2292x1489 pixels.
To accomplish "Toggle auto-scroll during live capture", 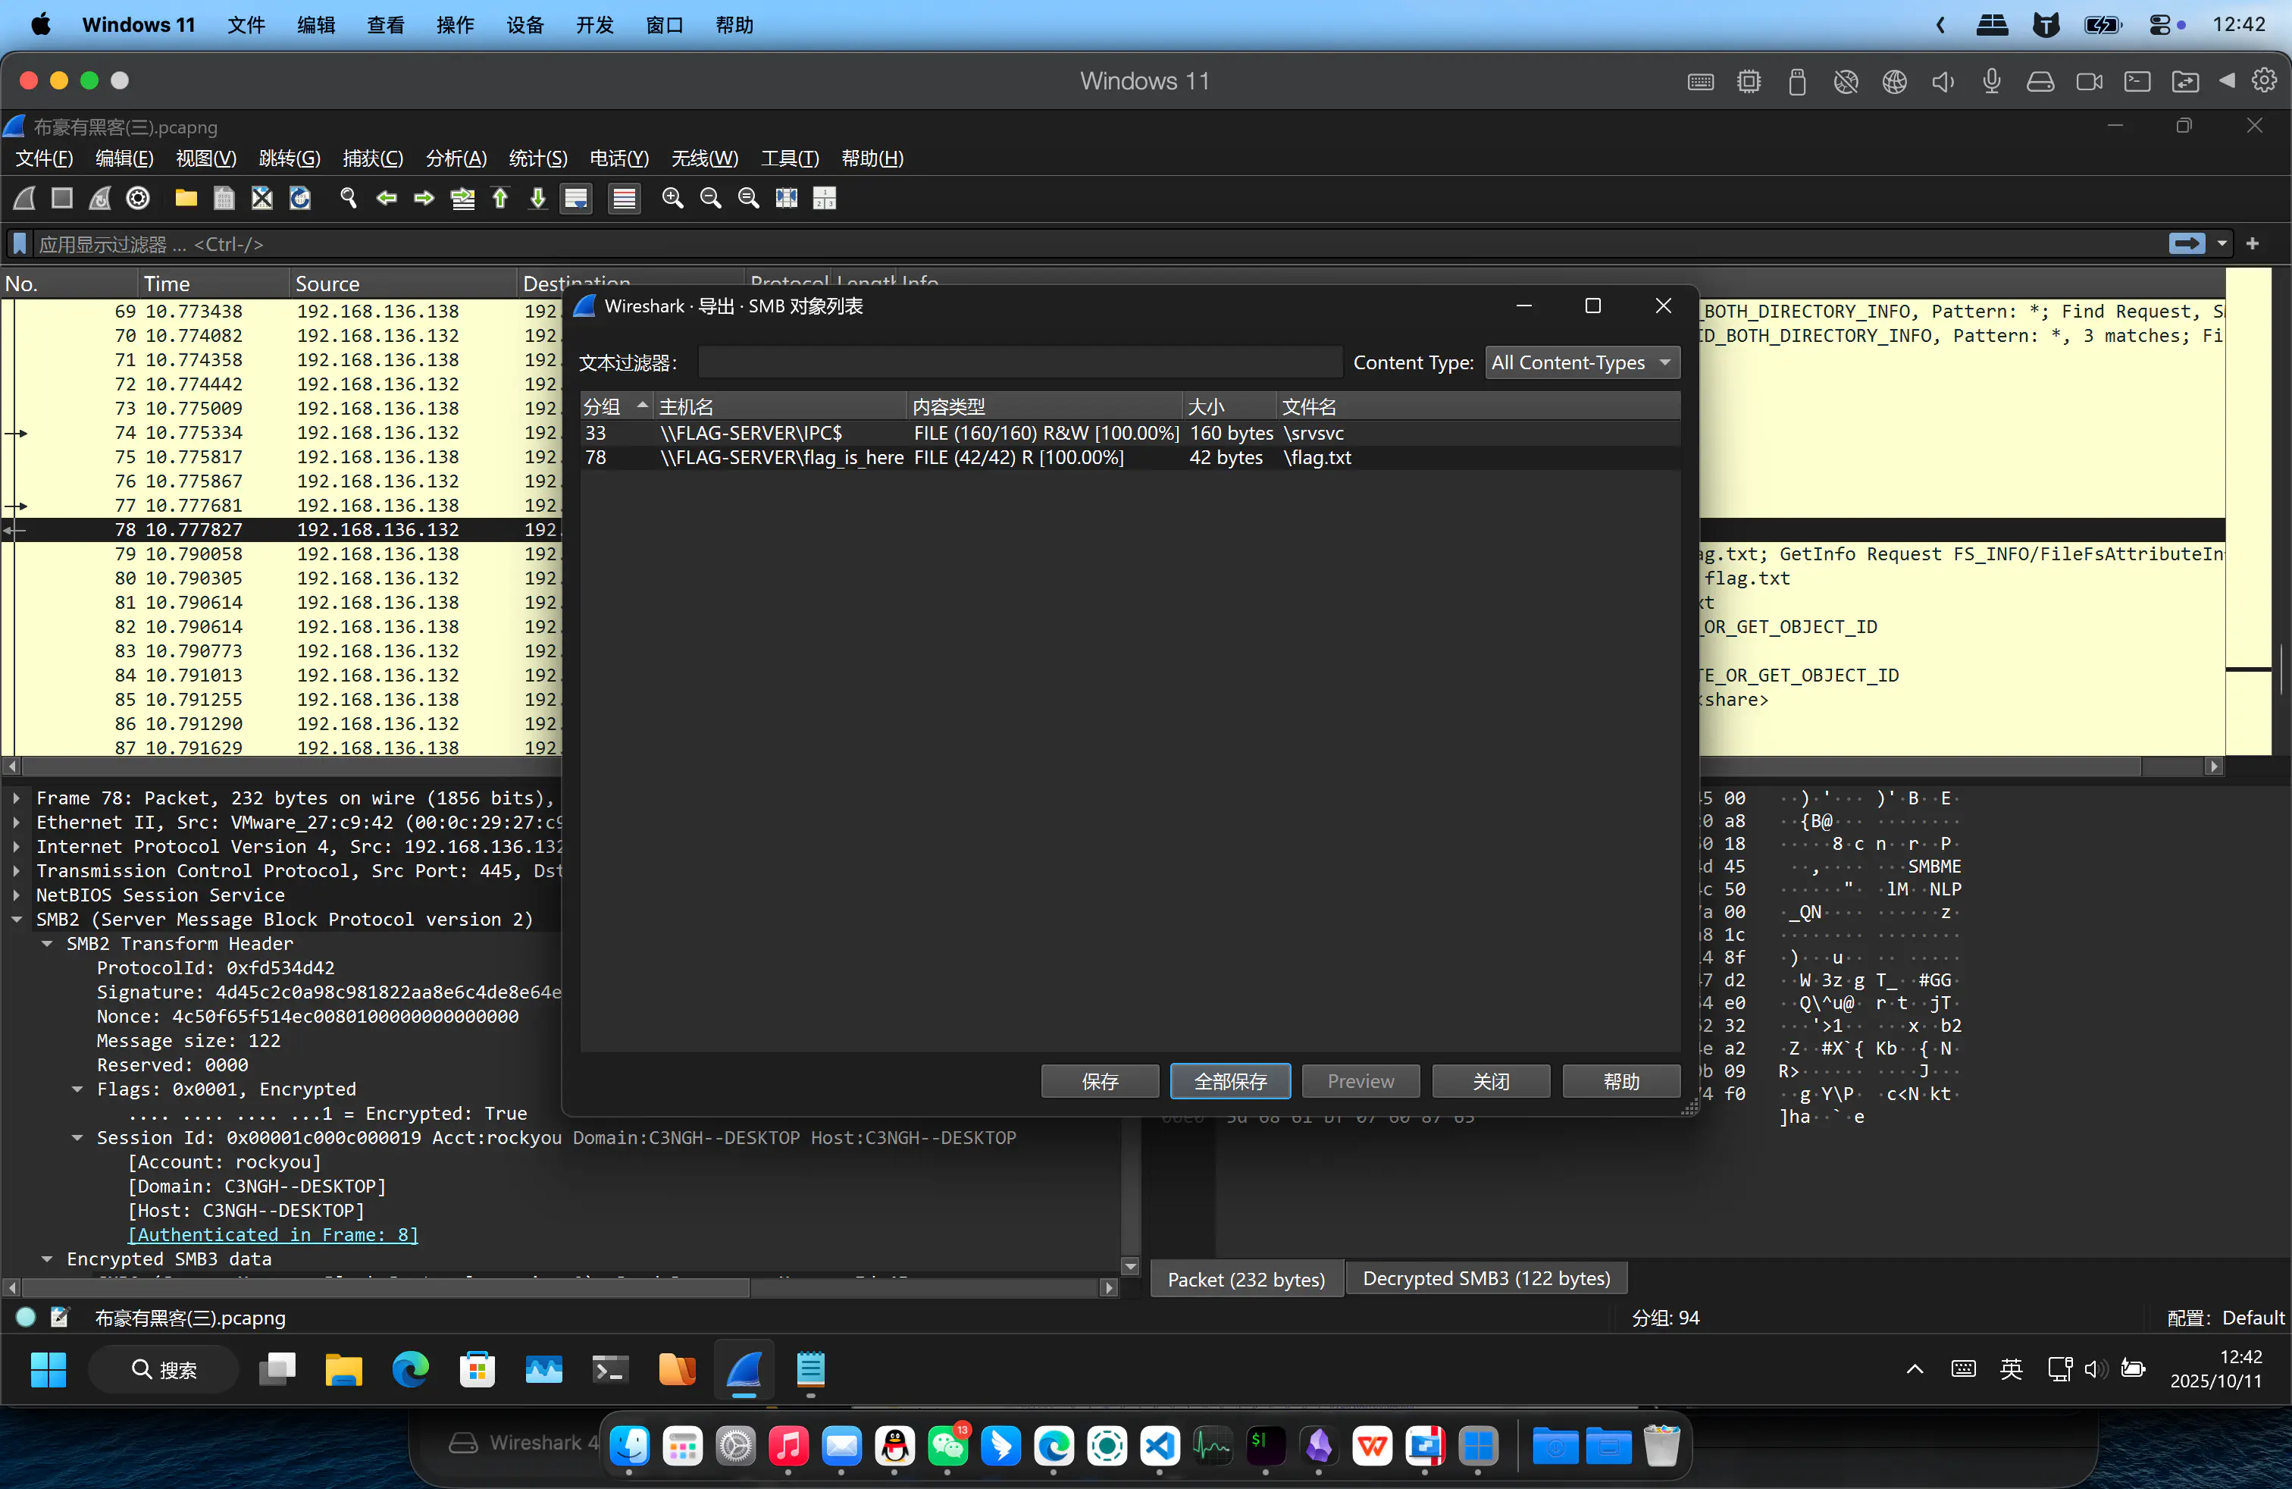I will pos(576,199).
